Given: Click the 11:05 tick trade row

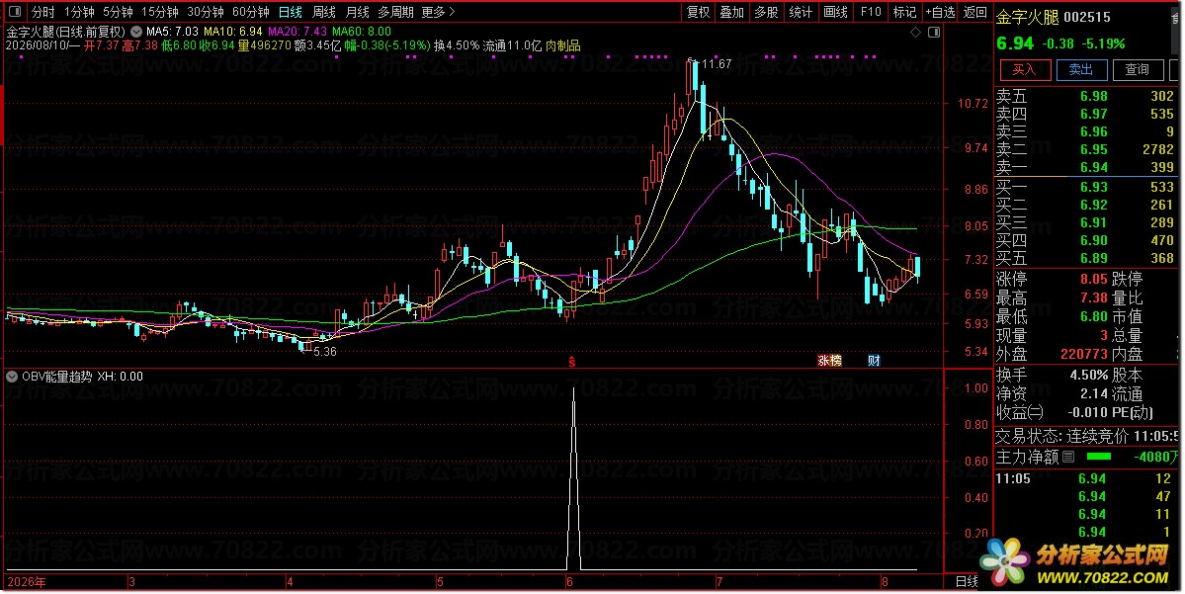Looking at the screenshot, I should pyautogui.click(x=1085, y=478).
